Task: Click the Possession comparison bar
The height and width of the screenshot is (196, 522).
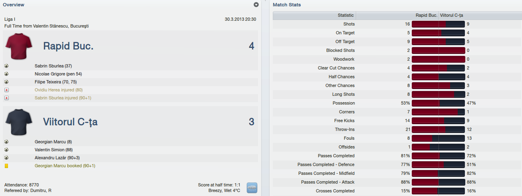Action: (x=438, y=103)
